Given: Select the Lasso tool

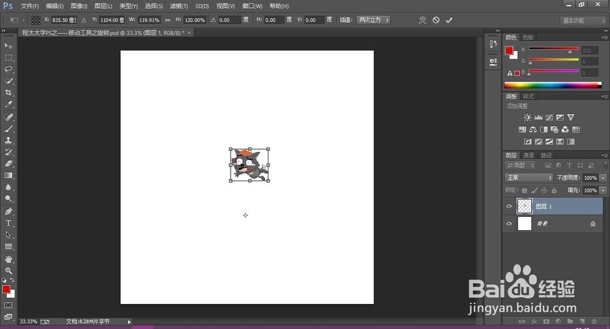Looking at the screenshot, I should pyautogui.click(x=8, y=70).
